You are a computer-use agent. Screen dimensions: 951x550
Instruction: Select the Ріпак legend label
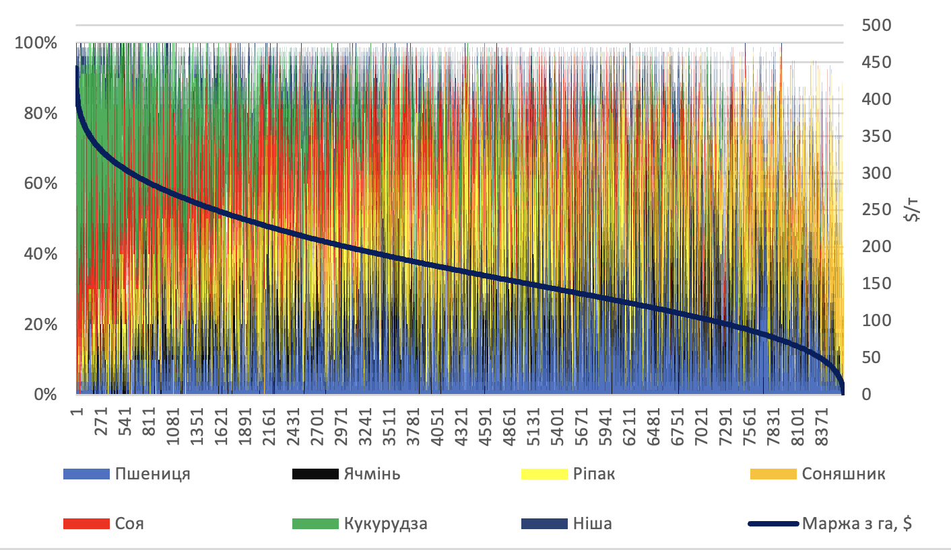pyautogui.click(x=594, y=474)
